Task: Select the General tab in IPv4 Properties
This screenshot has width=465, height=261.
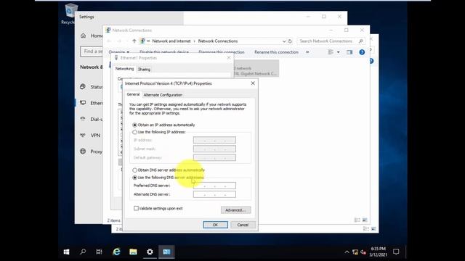Action: 133,94
